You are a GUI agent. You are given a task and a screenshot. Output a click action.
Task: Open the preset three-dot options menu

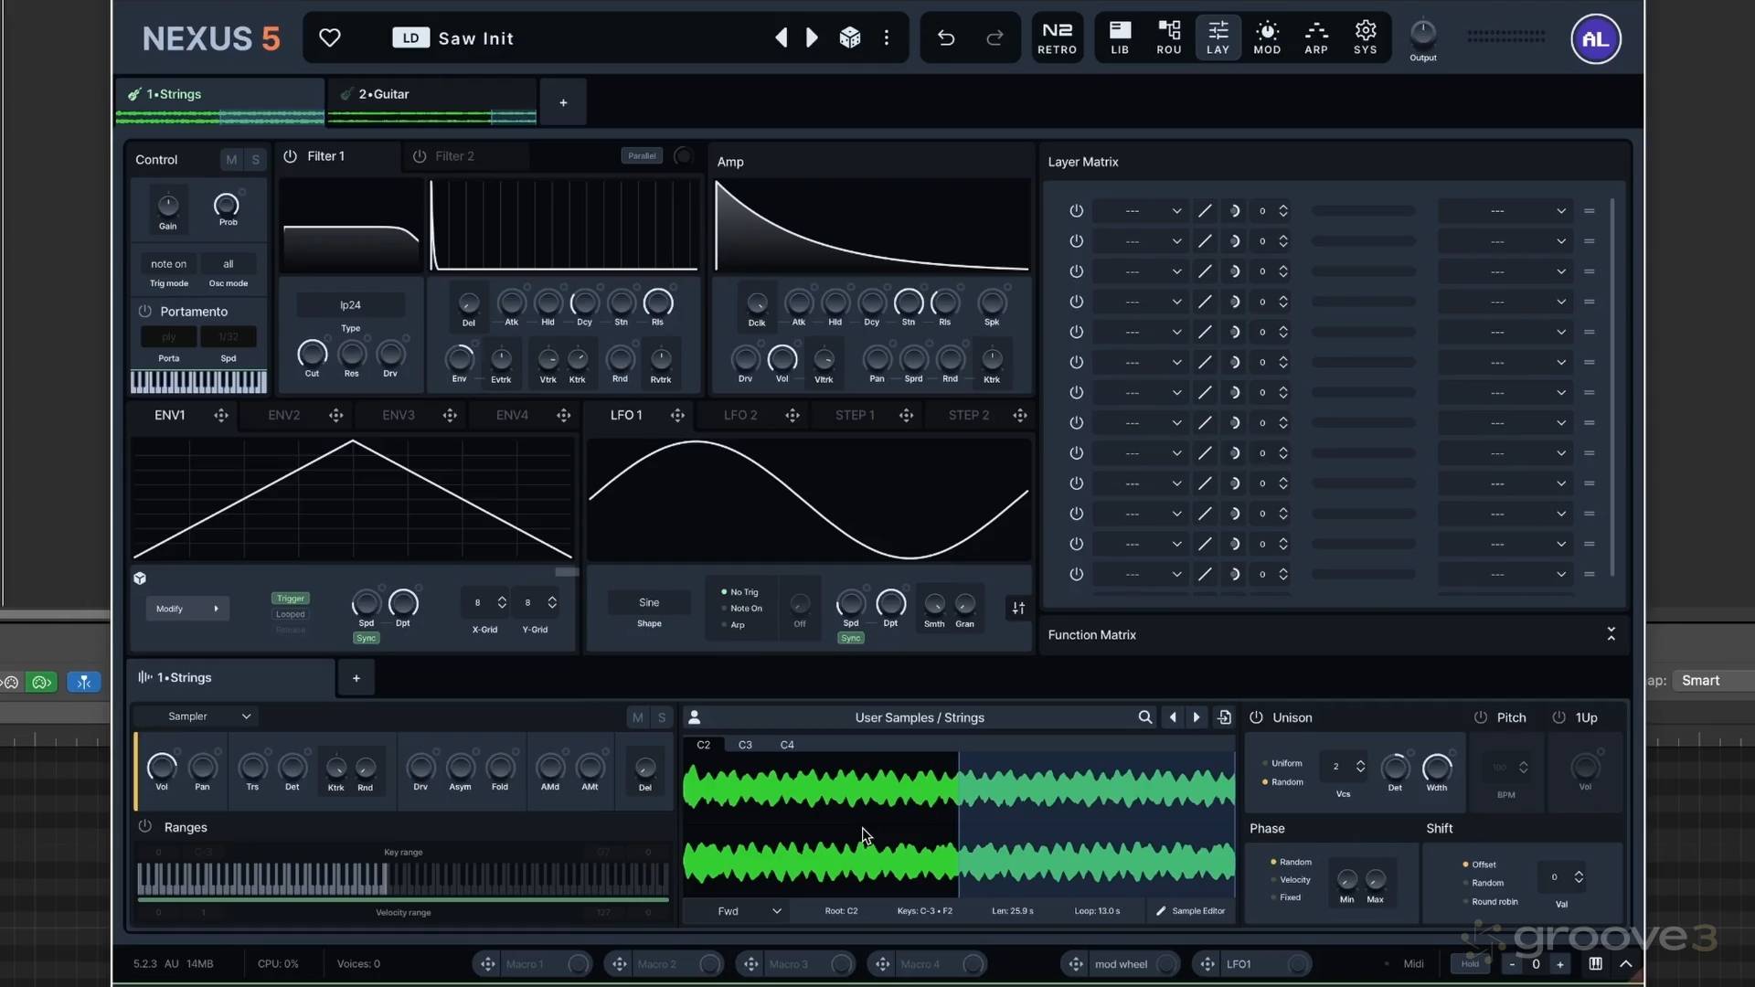pyautogui.click(x=887, y=37)
